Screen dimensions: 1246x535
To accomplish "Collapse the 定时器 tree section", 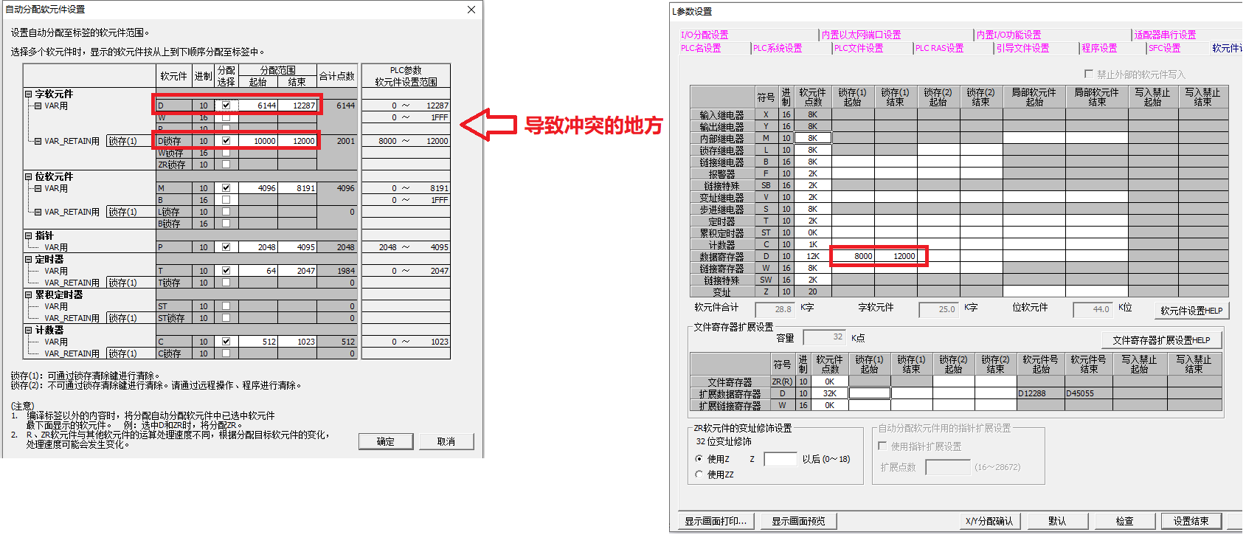I will [29, 260].
